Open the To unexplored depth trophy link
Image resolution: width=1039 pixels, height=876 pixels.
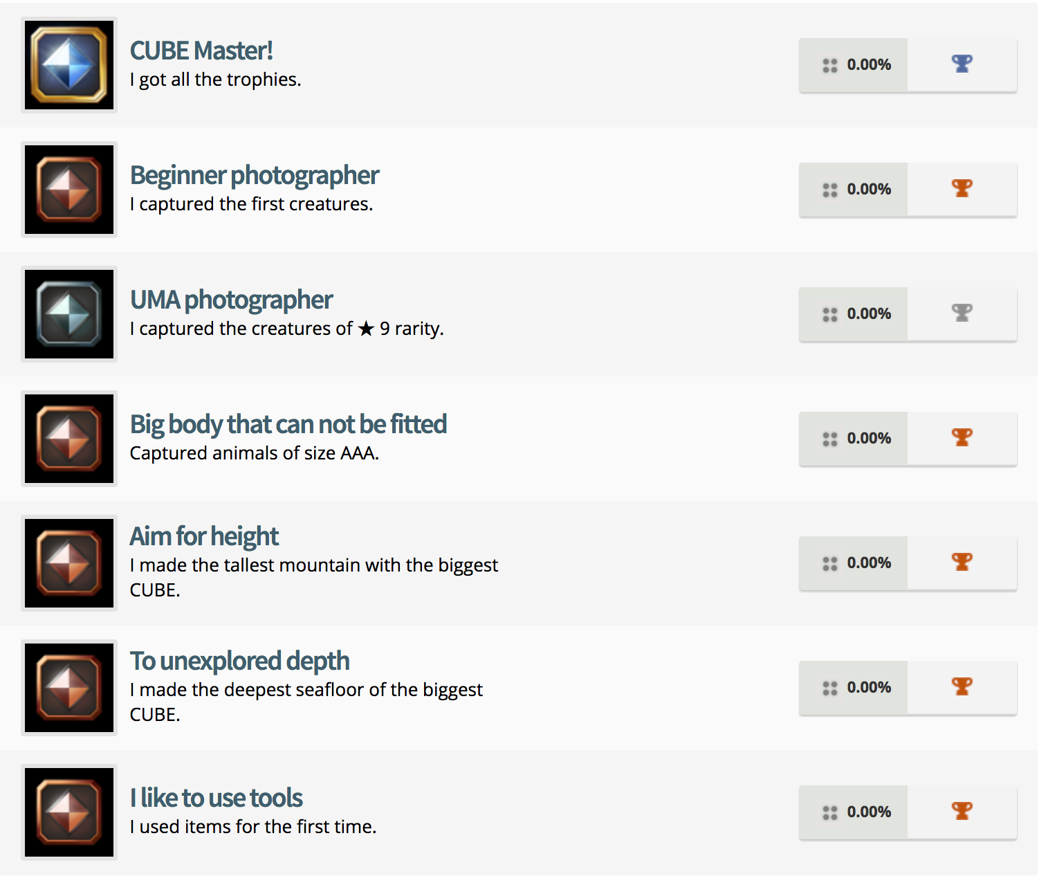click(239, 661)
